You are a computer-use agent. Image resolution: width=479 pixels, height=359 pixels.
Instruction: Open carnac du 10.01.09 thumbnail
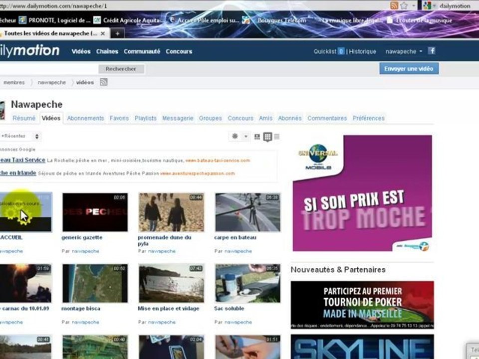[26, 283]
